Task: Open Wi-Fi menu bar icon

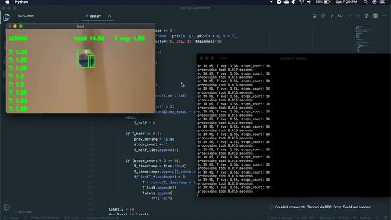Action: (x=302, y=2)
